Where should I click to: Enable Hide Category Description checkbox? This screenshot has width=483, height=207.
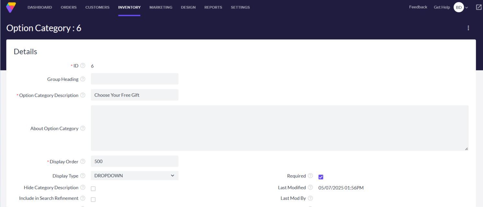[x=93, y=189]
